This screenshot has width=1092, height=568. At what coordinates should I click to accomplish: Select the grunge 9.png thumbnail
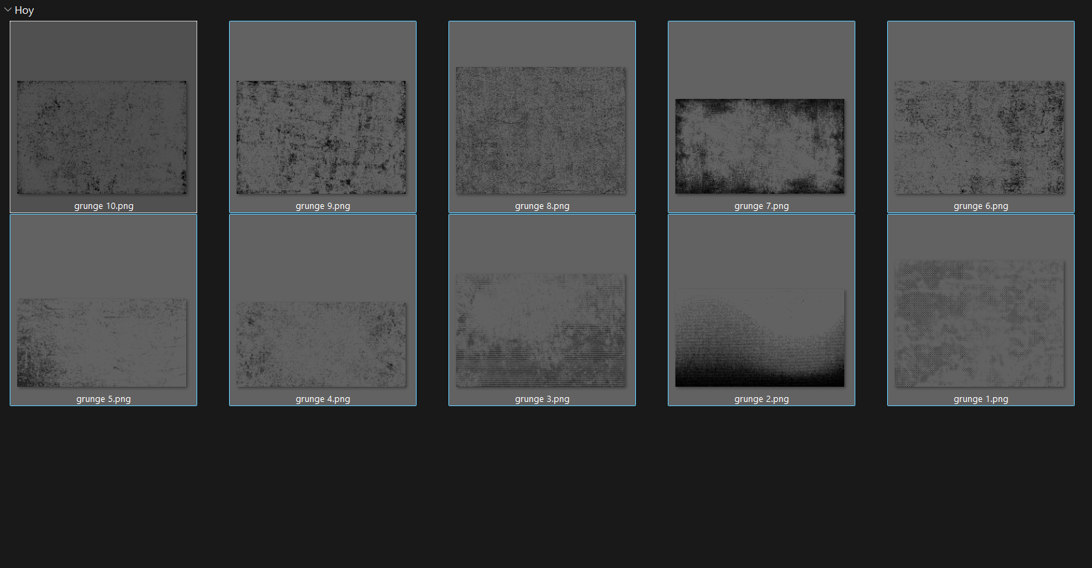[x=321, y=137]
